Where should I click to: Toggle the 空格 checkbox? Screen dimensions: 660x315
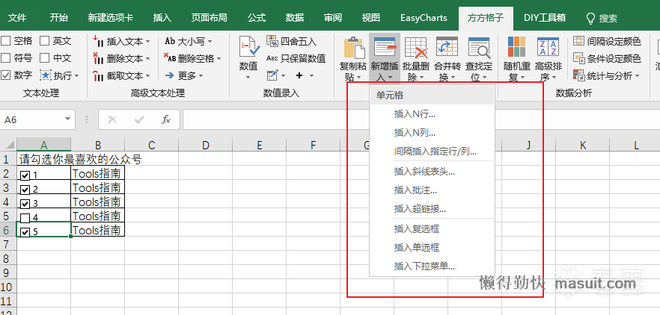[6, 41]
